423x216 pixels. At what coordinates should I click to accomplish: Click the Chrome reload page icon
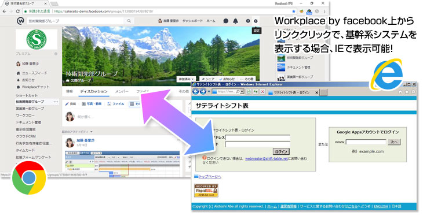(x=18, y=12)
